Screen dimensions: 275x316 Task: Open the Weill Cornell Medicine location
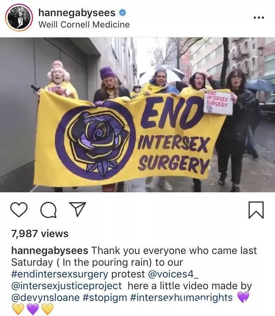pyautogui.click(x=84, y=25)
